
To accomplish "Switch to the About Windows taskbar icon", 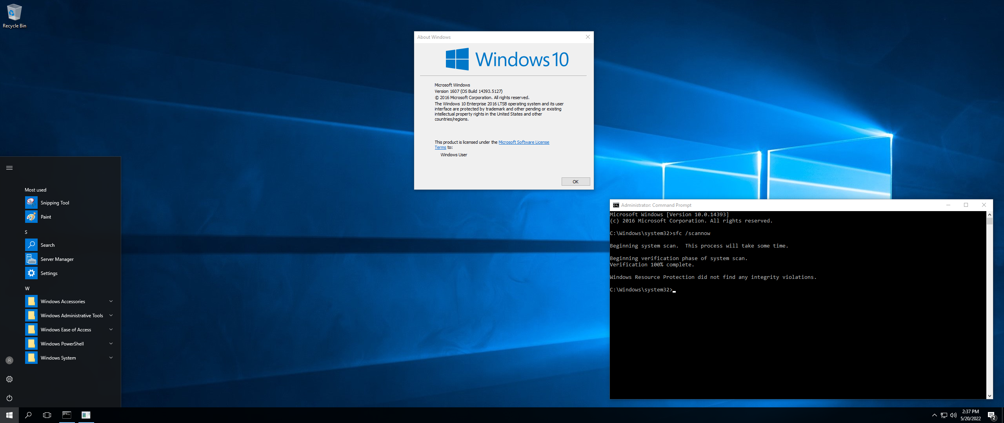I will point(86,415).
